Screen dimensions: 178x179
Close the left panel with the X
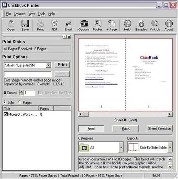click(x=69, y=37)
